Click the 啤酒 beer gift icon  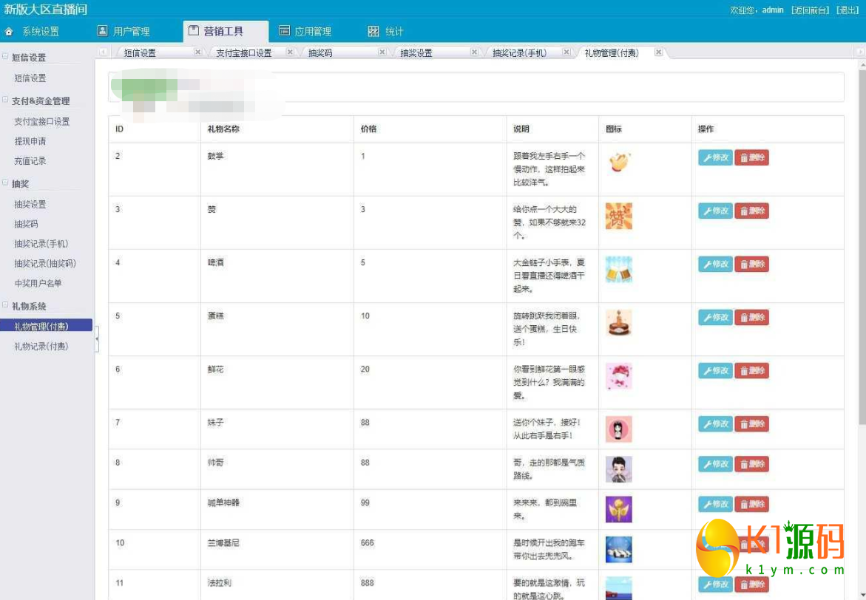[x=618, y=270]
